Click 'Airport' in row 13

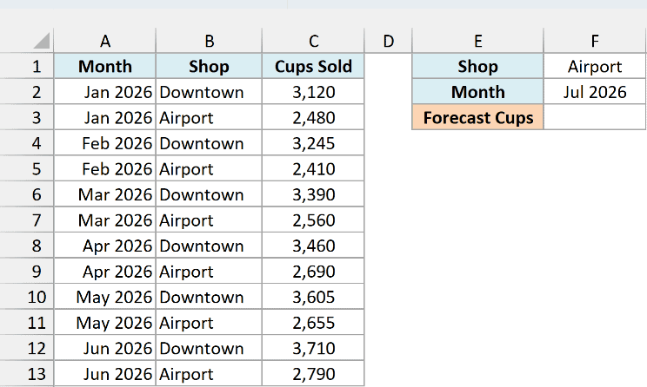coord(186,375)
